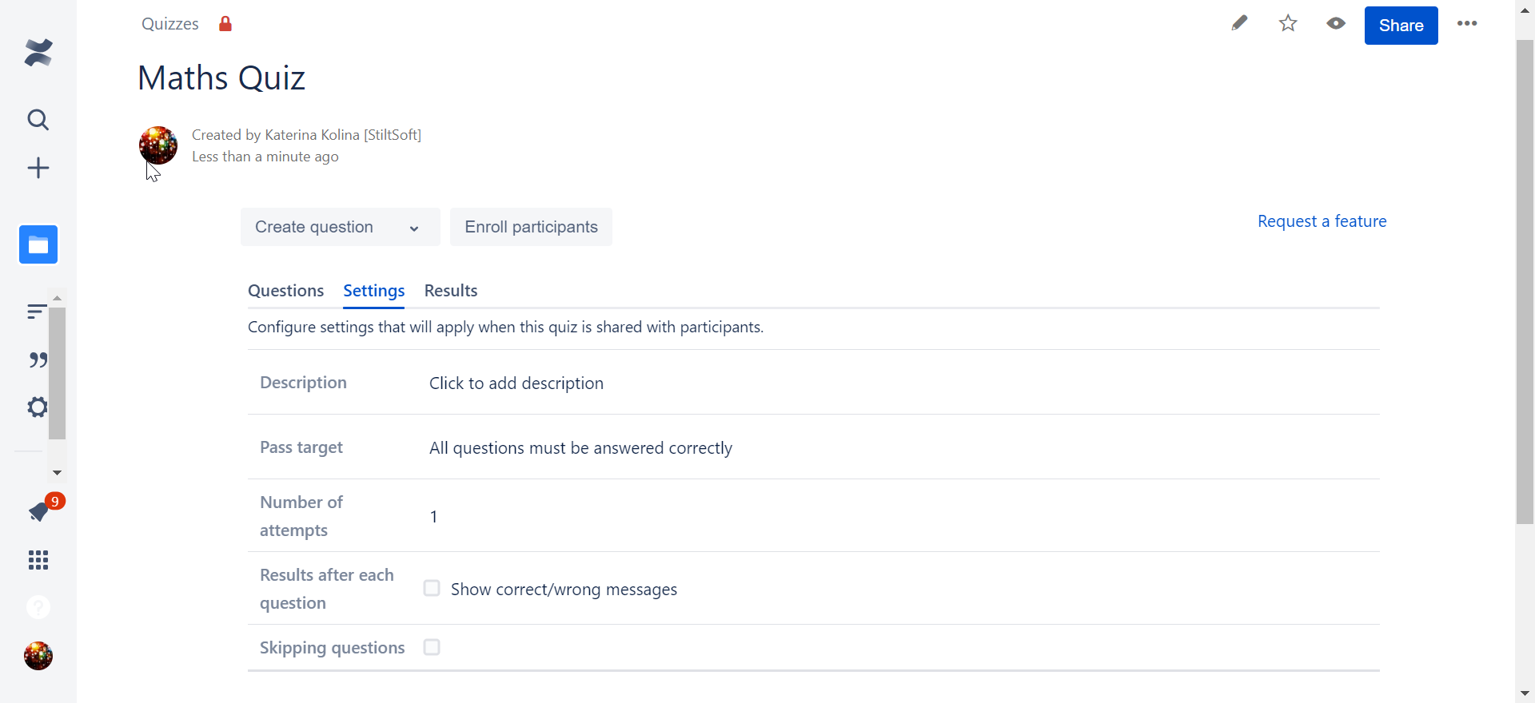Screen dimensions: 1535x703
Task: Open the Results tab
Action: (x=450, y=291)
